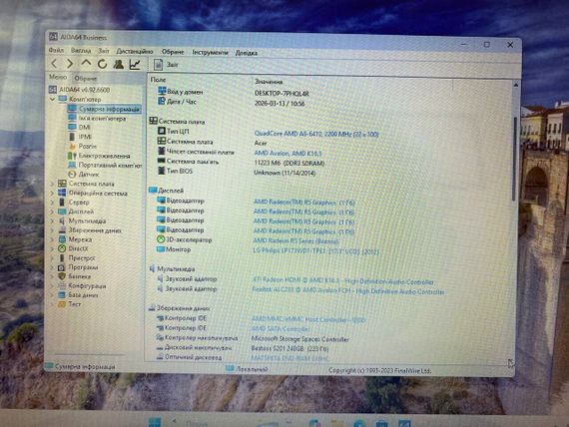Click the Тип BIOS row icon
This screenshot has height=427, width=569.
pos(161,171)
